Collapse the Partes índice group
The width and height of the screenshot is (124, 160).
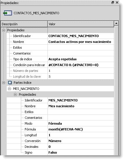(3, 83)
